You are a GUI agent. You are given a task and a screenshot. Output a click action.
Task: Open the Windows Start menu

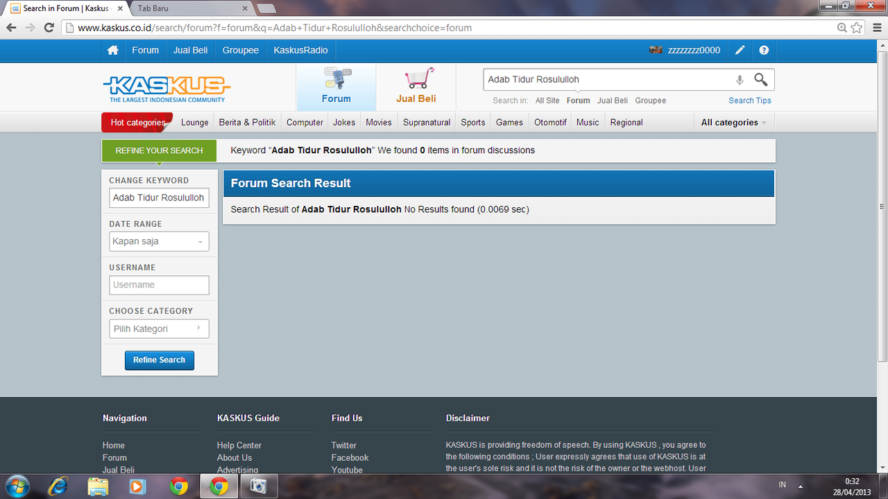click(17, 486)
